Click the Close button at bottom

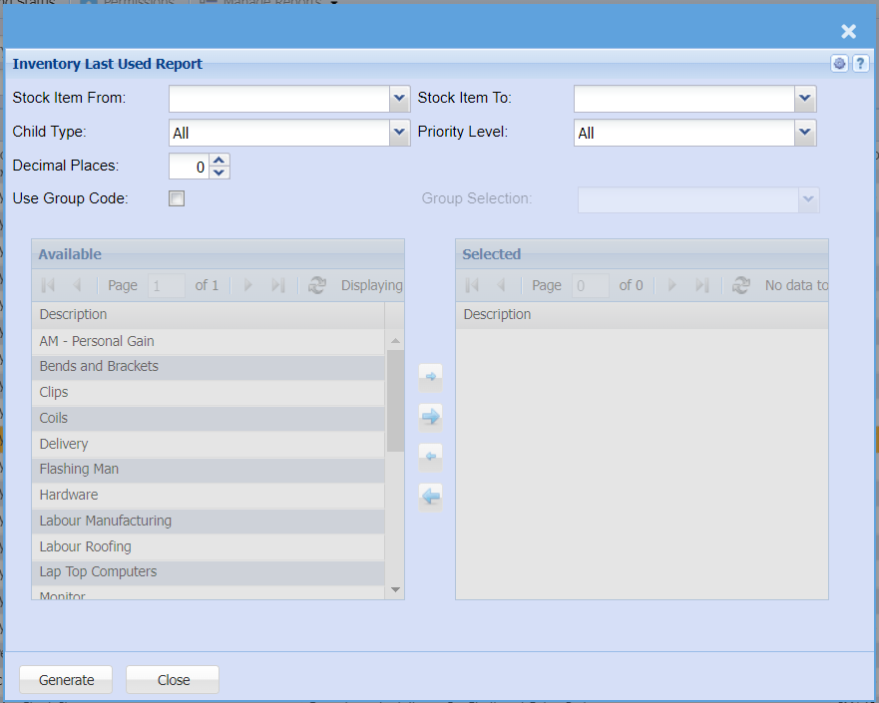[173, 680]
